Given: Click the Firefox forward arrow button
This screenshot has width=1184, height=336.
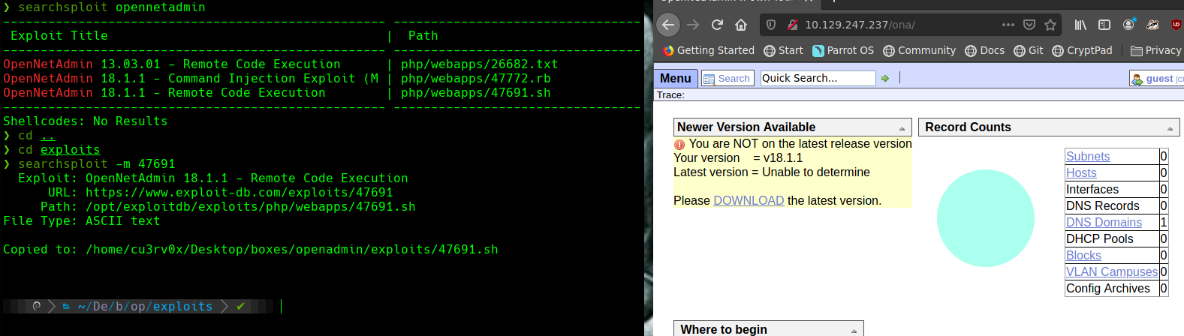Looking at the screenshot, I should coord(693,25).
